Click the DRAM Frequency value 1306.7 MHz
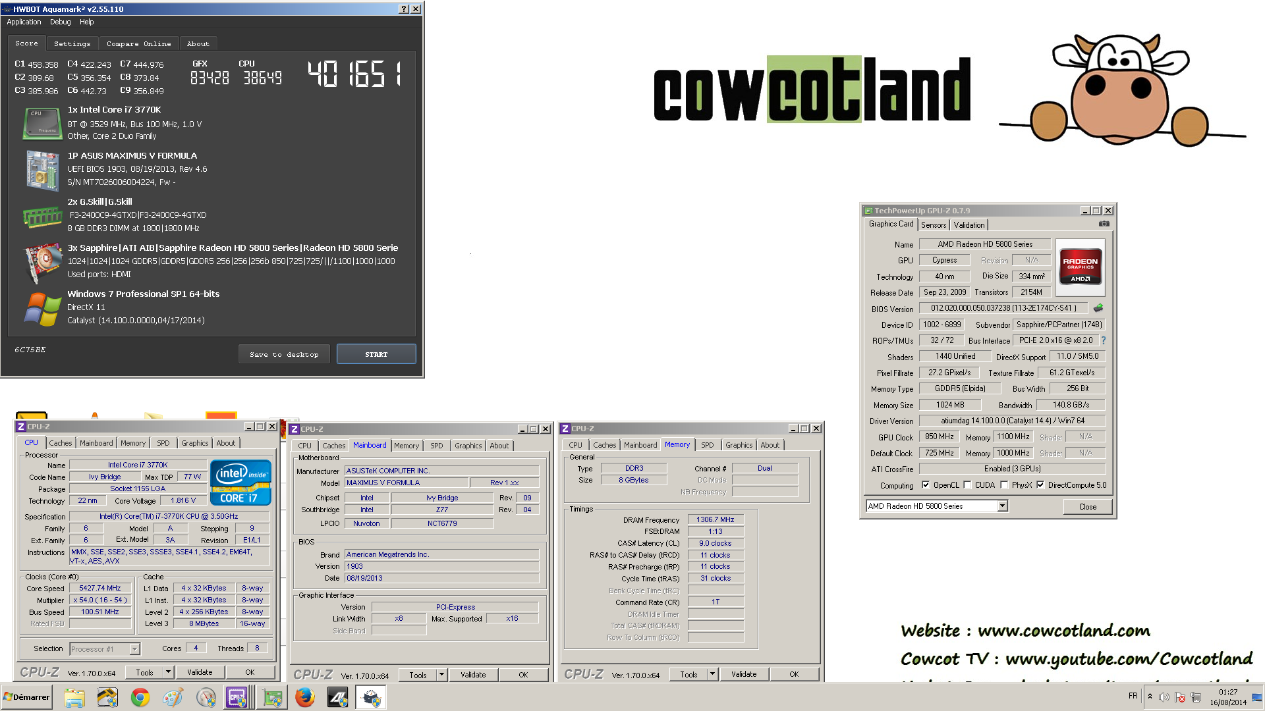This screenshot has width=1265, height=711. point(716,520)
